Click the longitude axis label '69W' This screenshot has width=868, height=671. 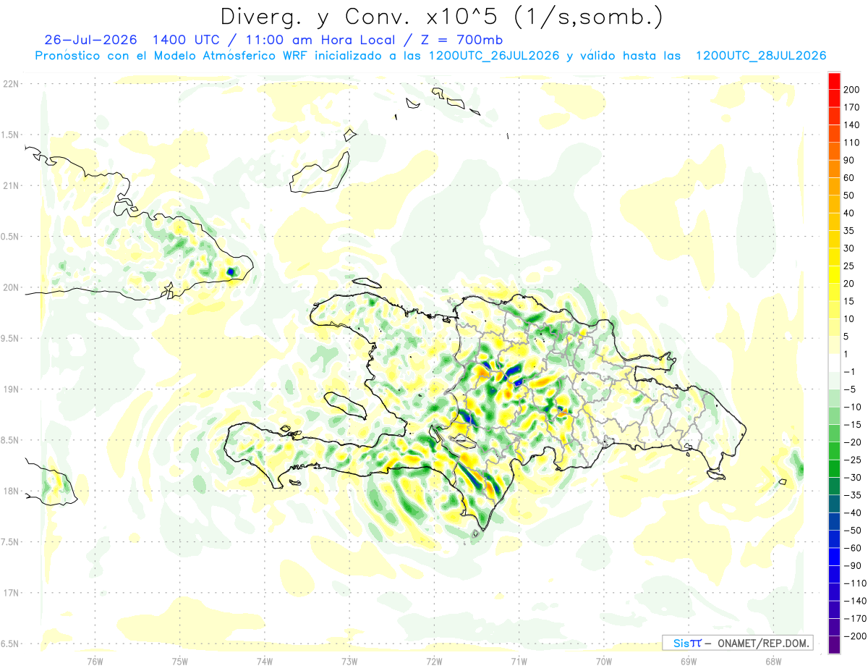point(689,662)
